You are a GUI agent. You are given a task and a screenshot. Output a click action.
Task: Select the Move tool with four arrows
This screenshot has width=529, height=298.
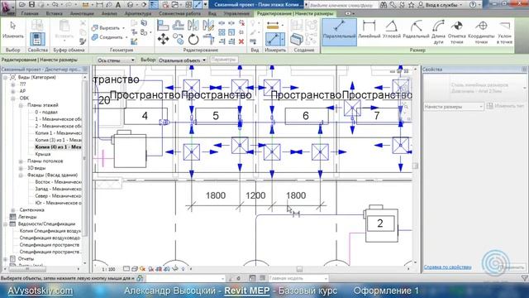coord(163,39)
